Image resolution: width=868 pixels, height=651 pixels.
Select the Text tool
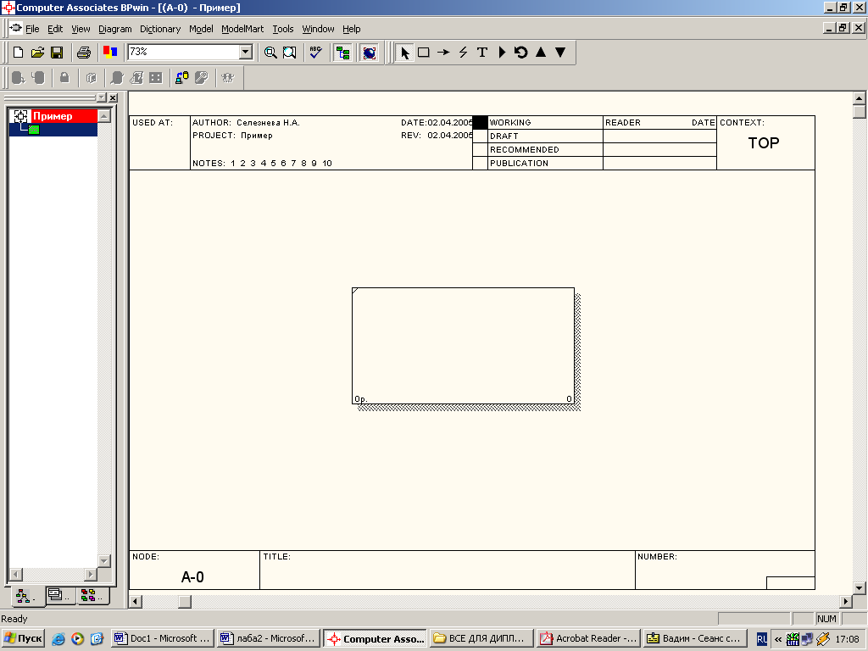coord(482,53)
